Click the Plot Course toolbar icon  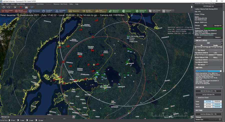click(x=34, y=11)
